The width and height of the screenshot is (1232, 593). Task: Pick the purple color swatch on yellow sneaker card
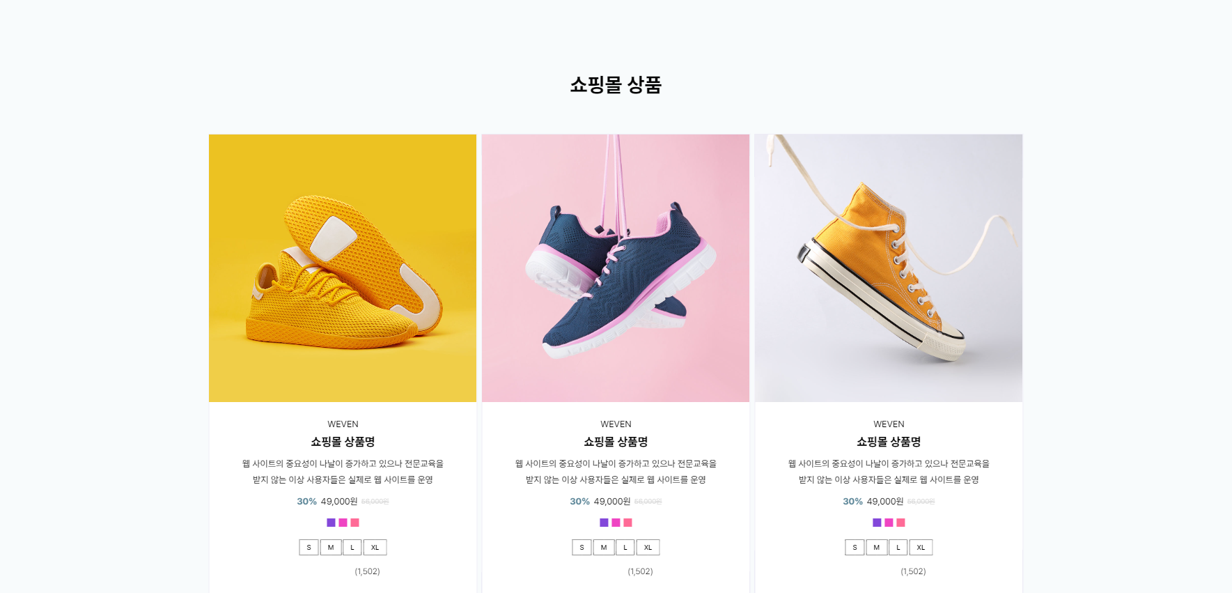point(331,523)
